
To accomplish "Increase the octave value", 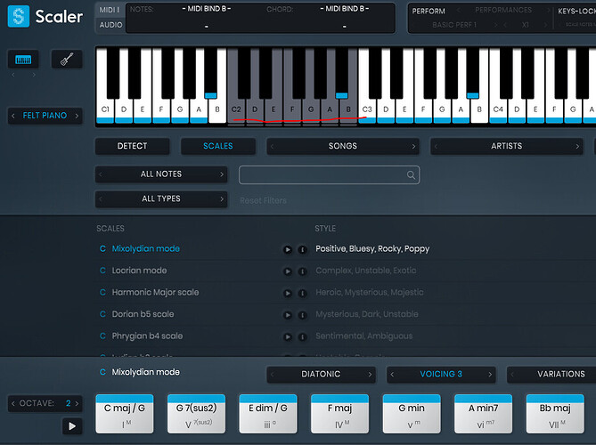I will pos(77,403).
